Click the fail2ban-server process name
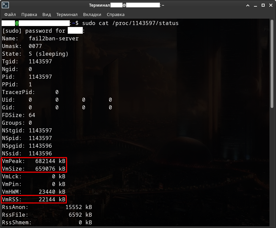This screenshot has width=276, height=228. (x=53, y=38)
